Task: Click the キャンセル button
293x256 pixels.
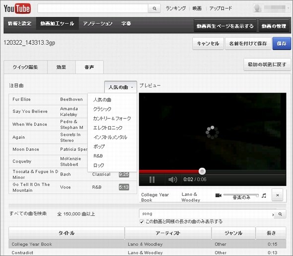Action: pyautogui.click(x=208, y=44)
